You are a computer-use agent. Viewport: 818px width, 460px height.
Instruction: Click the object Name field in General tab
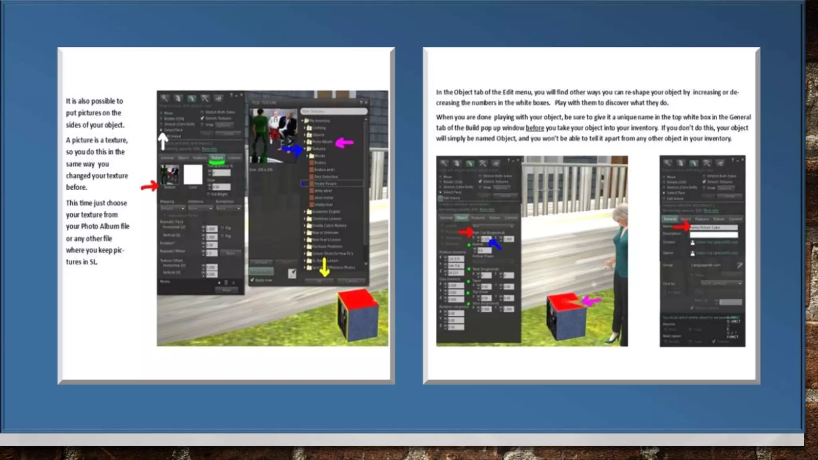(713, 227)
